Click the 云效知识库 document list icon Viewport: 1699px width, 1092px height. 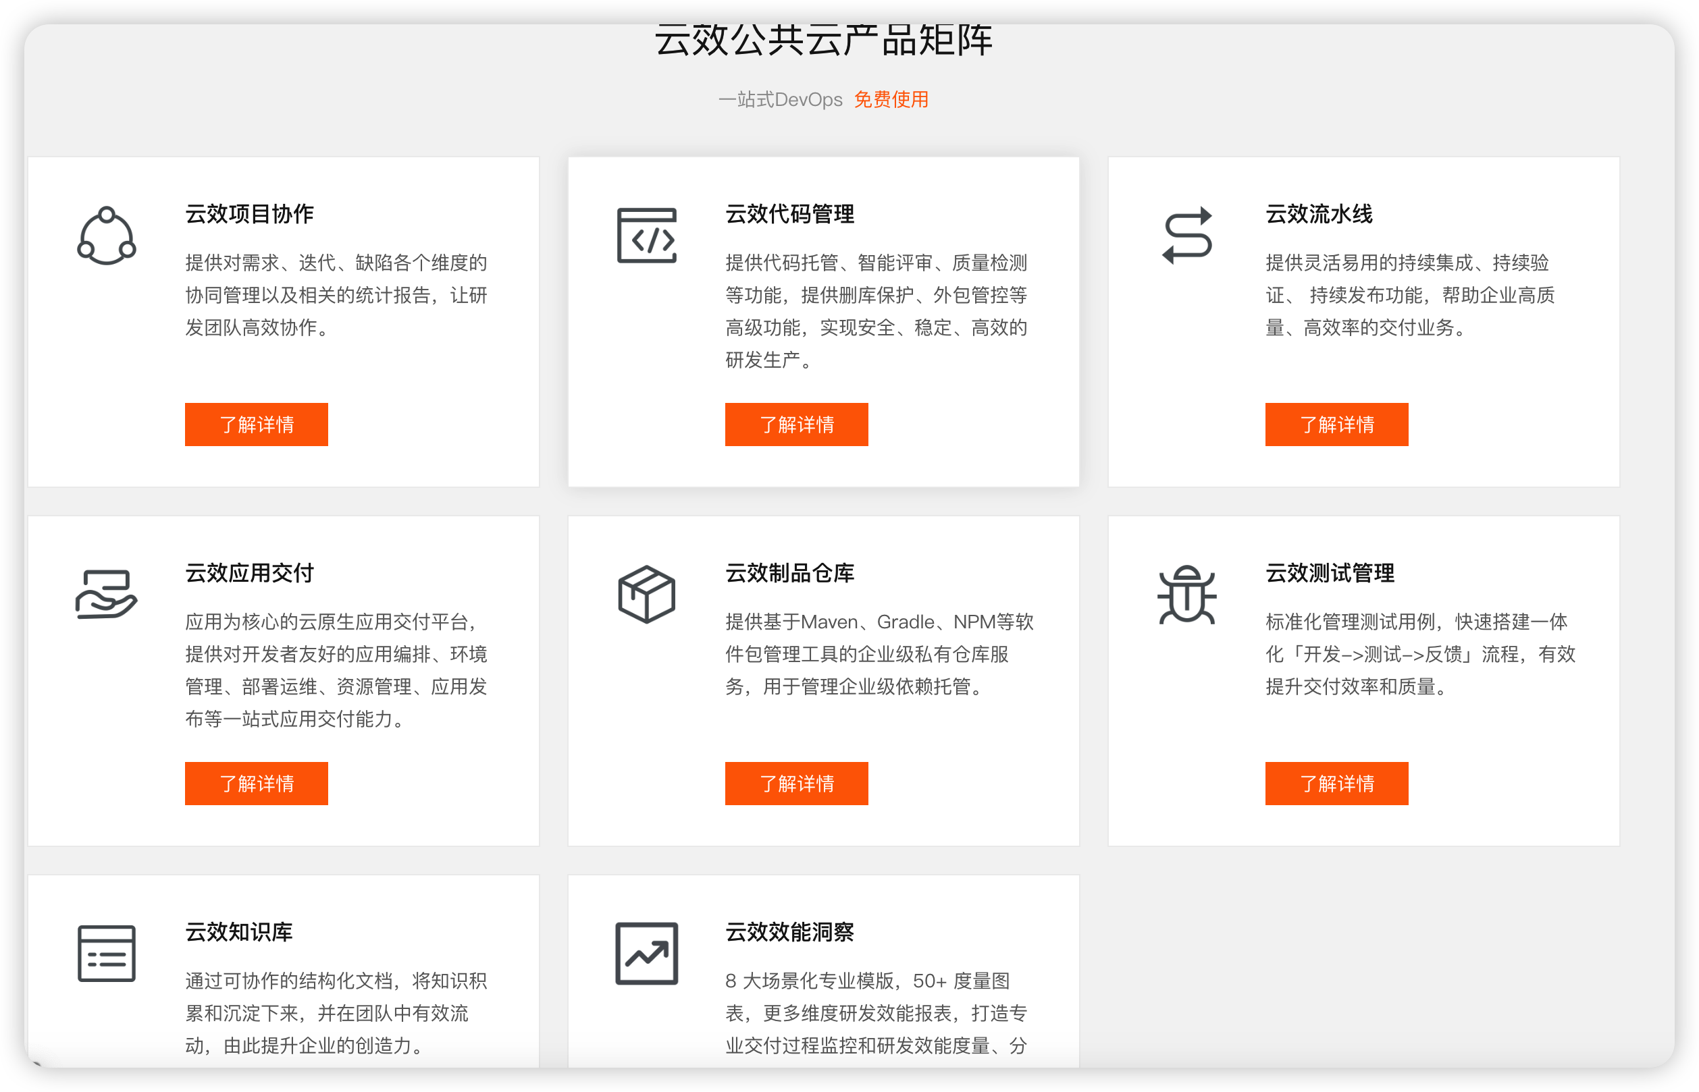tap(107, 953)
